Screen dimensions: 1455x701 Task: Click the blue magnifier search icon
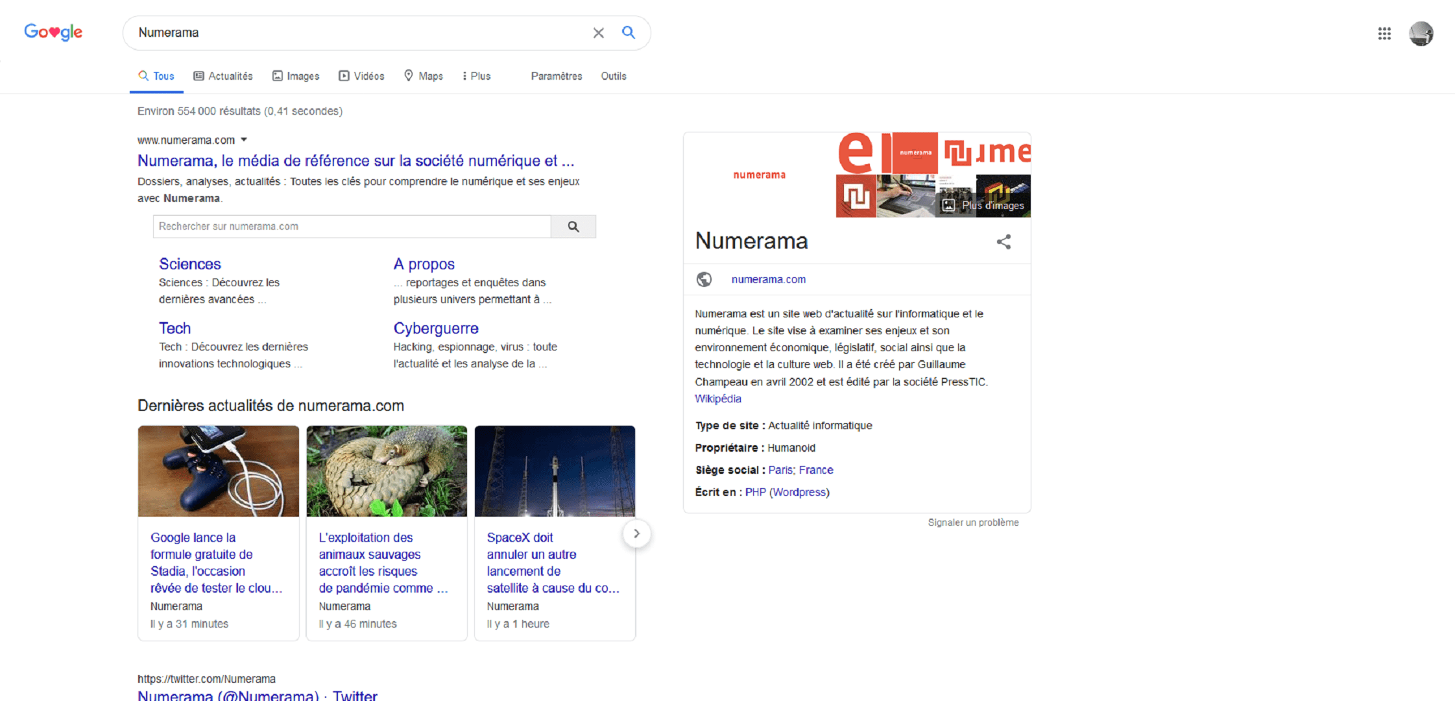(629, 32)
